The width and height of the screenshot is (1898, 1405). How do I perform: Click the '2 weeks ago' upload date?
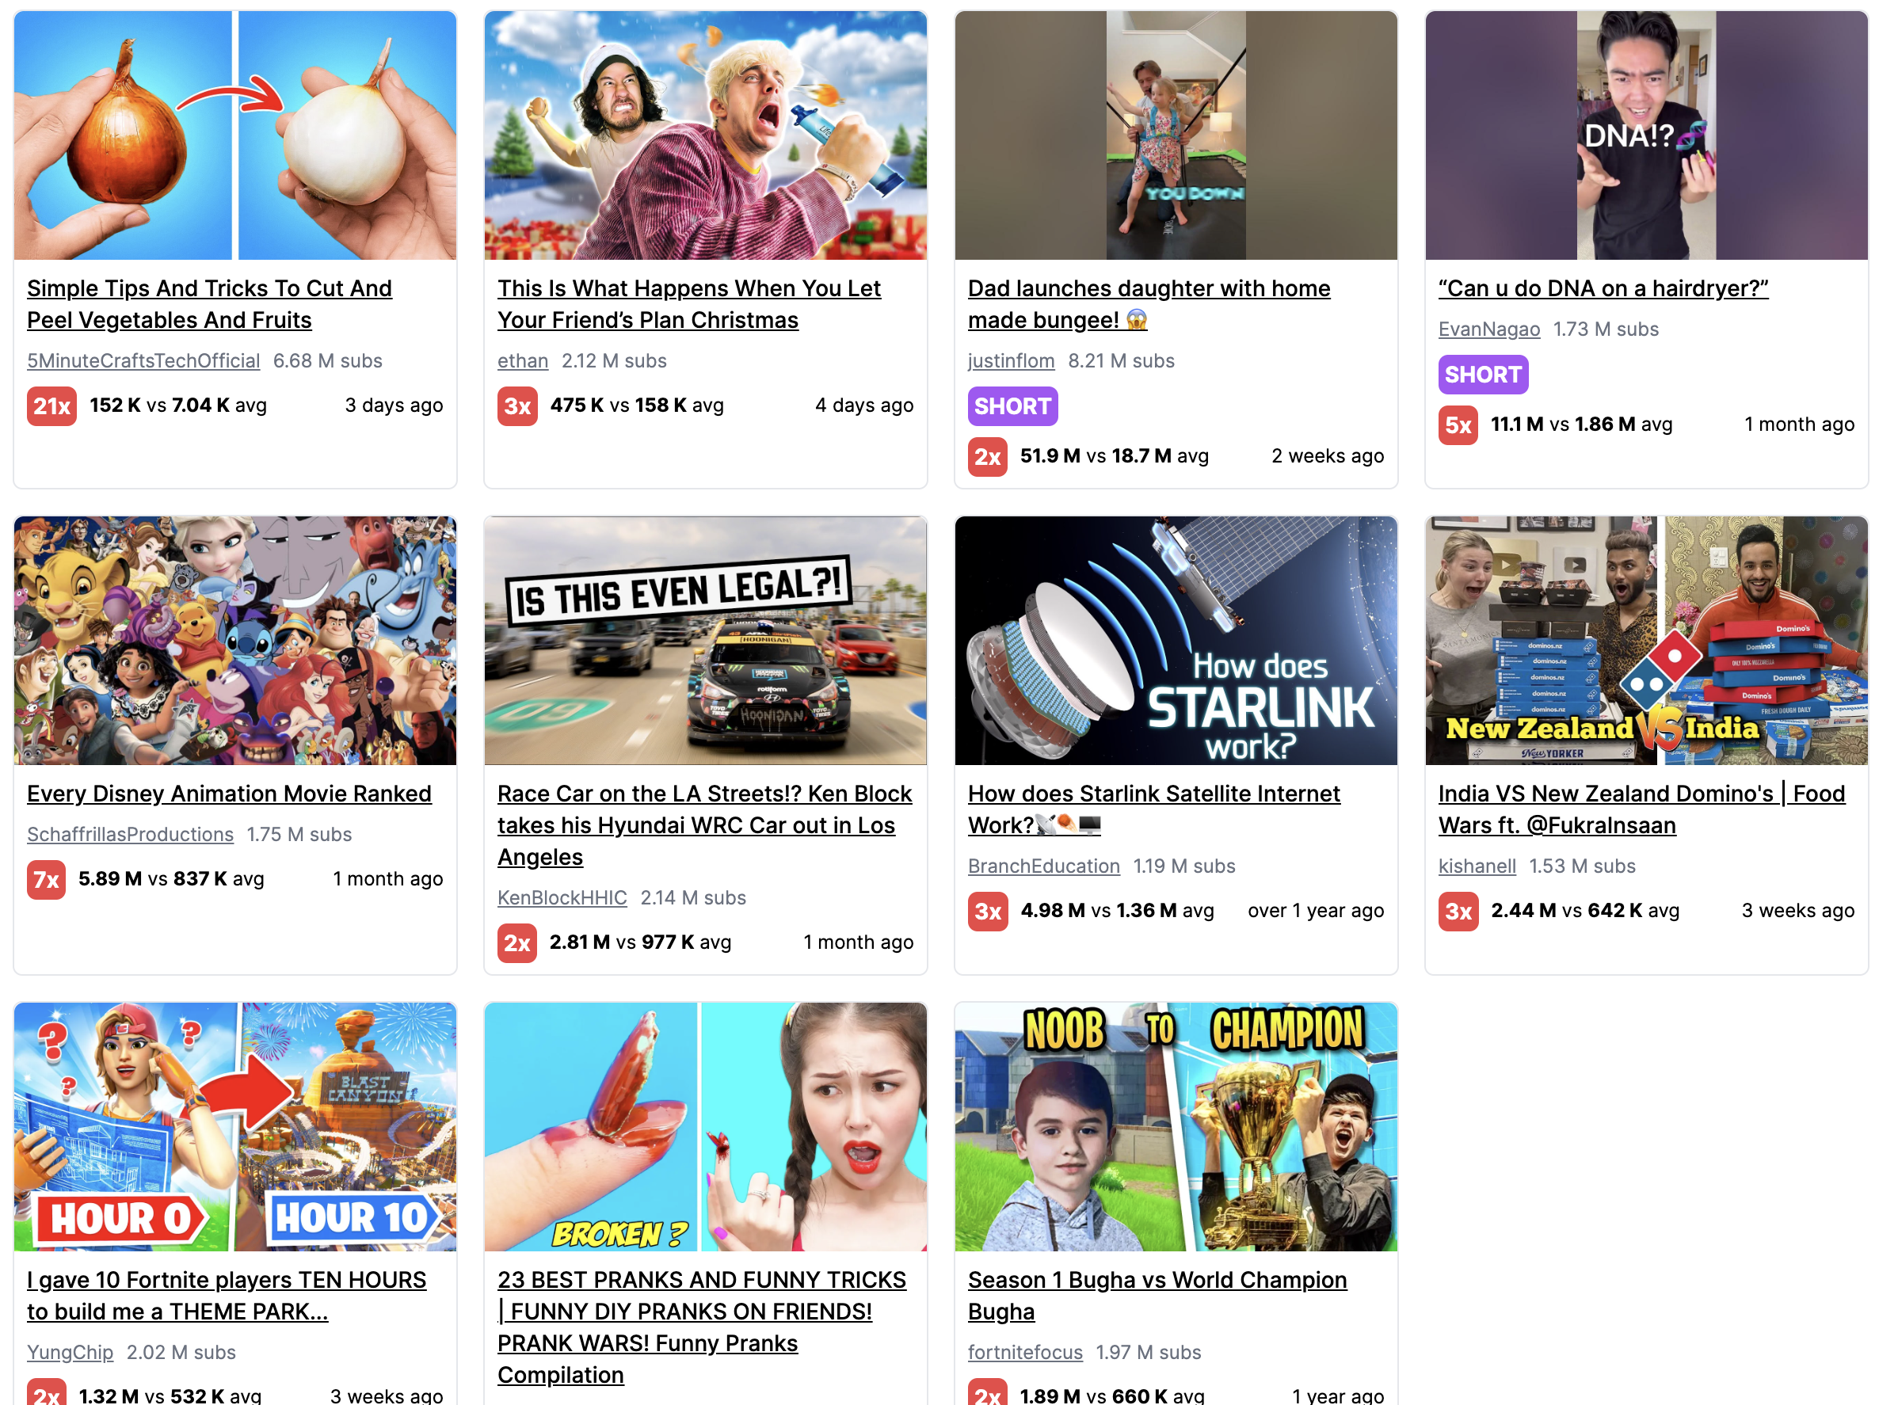[x=1327, y=457]
